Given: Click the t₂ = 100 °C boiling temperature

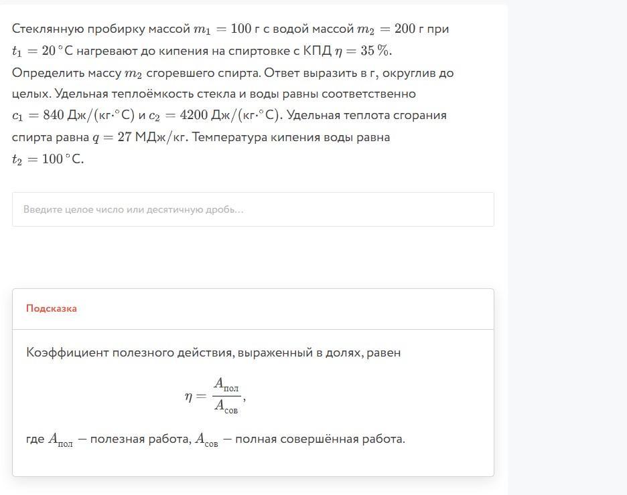Looking at the screenshot, I should click(48, 159).
